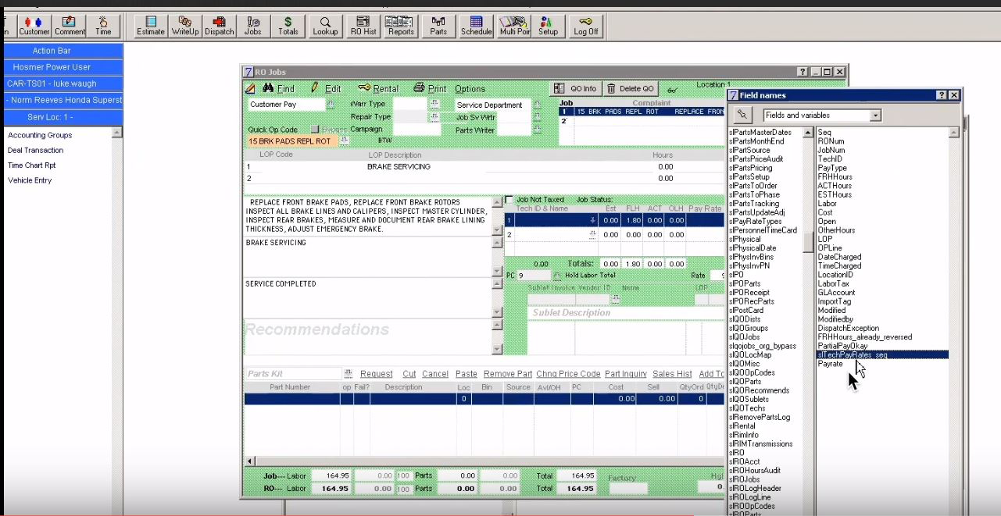This screenshot has height=516, width=1001.
Task: Open the Estimate tool from the toolbar
Action: click(x=149, y=21)
